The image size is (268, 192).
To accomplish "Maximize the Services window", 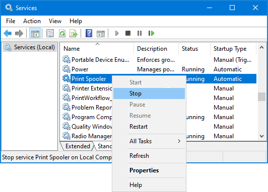I will (232, 8).
